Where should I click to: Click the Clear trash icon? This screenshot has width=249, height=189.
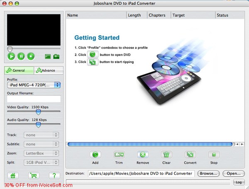(166, 155)
